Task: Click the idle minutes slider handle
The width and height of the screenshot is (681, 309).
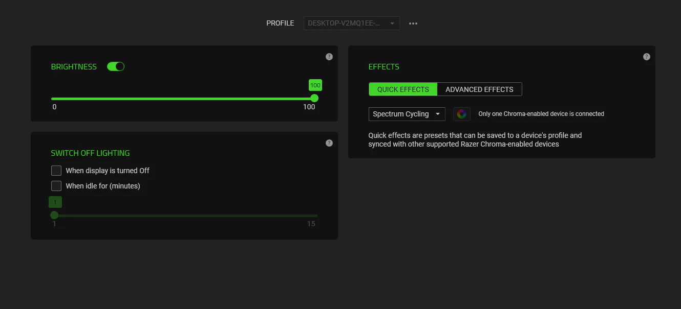Action: [x=54, y=215]
